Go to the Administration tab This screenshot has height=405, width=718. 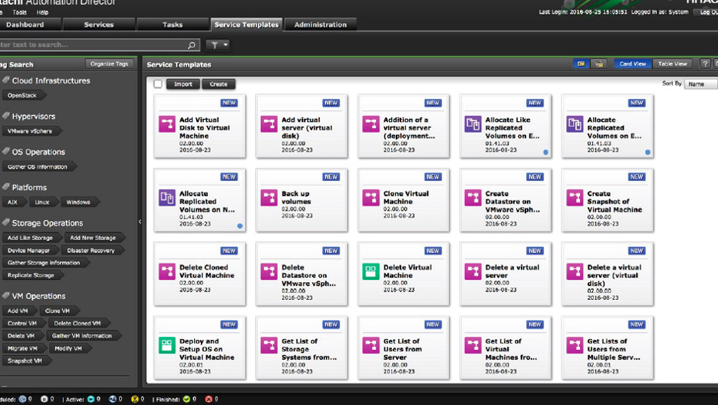[321, 25]
